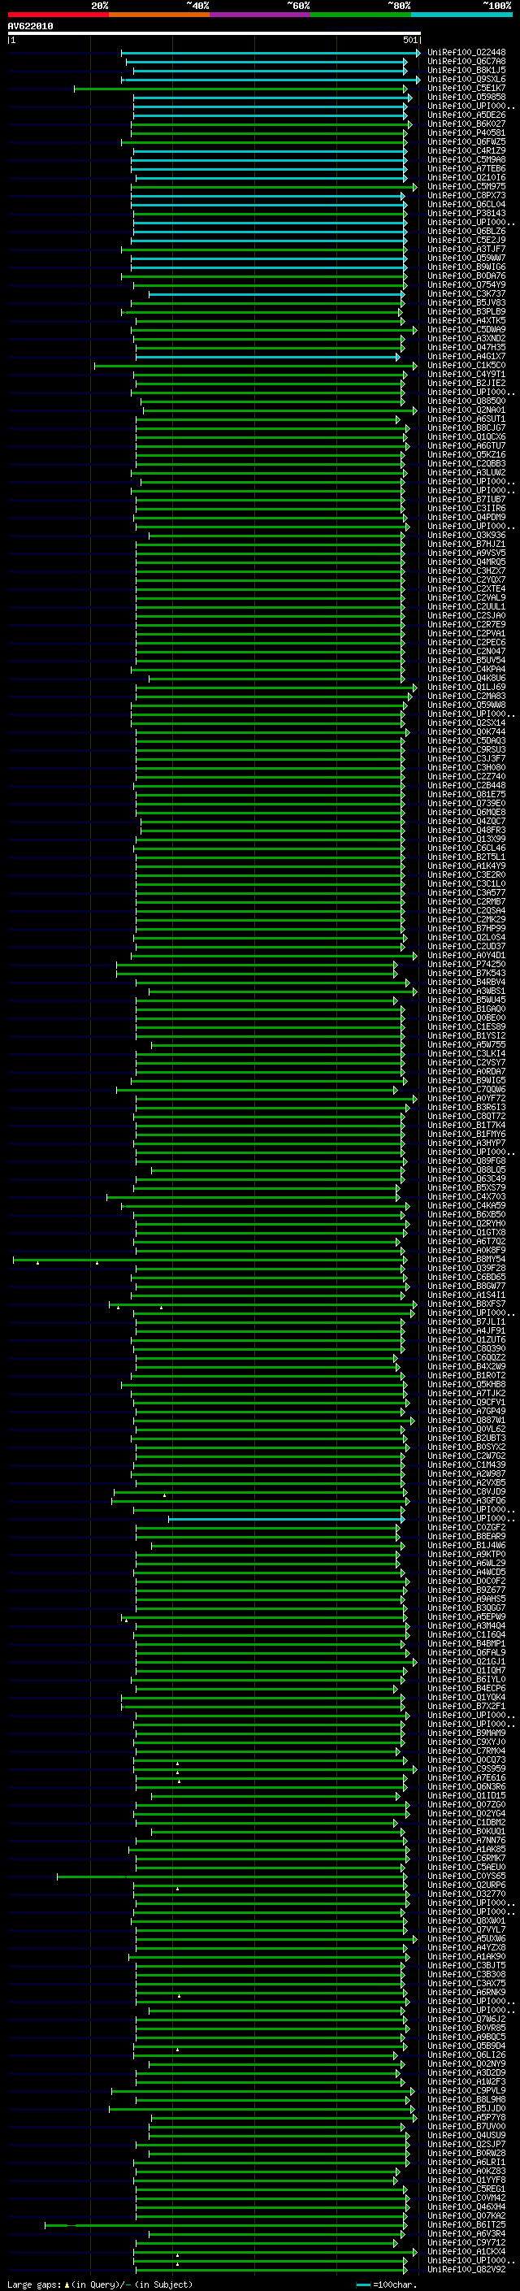This screenshot has height=2291, width=520.
Task: Click the UniRef100_C1K5C0 label
Action: coord(466,366)
